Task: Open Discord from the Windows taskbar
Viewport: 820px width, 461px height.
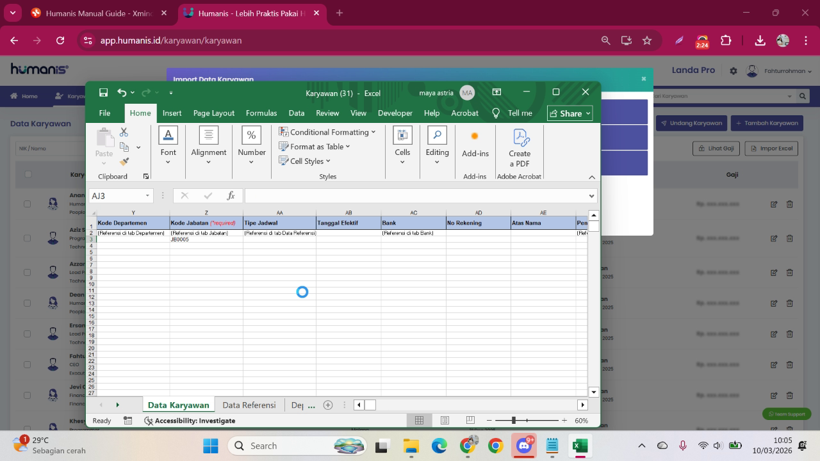Action: pyautogui.click(x=524, y=446)
